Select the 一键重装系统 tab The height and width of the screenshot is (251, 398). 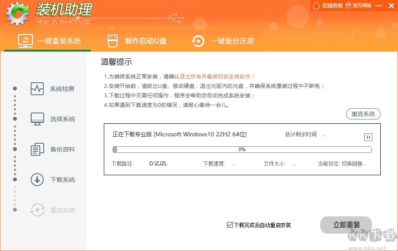(x=47, y=40)
